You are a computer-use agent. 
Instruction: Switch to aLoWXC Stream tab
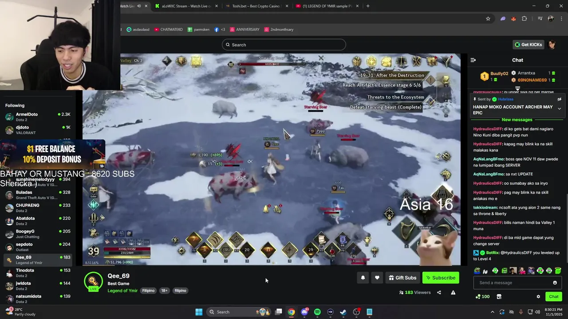coord(186,6)
